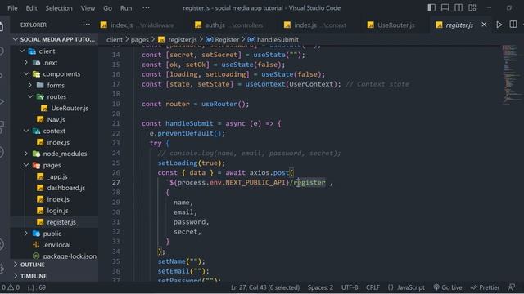Expand the TIMELINE section
524x294 pixels.
[54, 276]
